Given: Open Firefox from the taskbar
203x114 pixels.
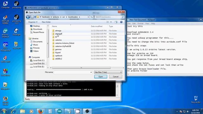Looking at the screenshot, I should pyautogui.click(x=41, y=111).
